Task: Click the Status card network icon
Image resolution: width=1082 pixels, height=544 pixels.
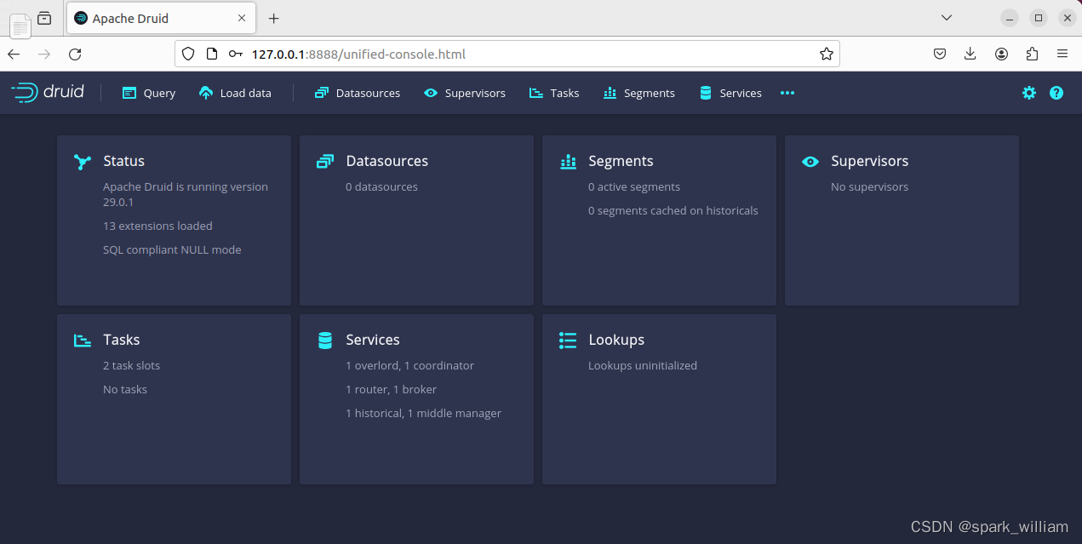Action: pyautogui.click(x=82, y=162)
